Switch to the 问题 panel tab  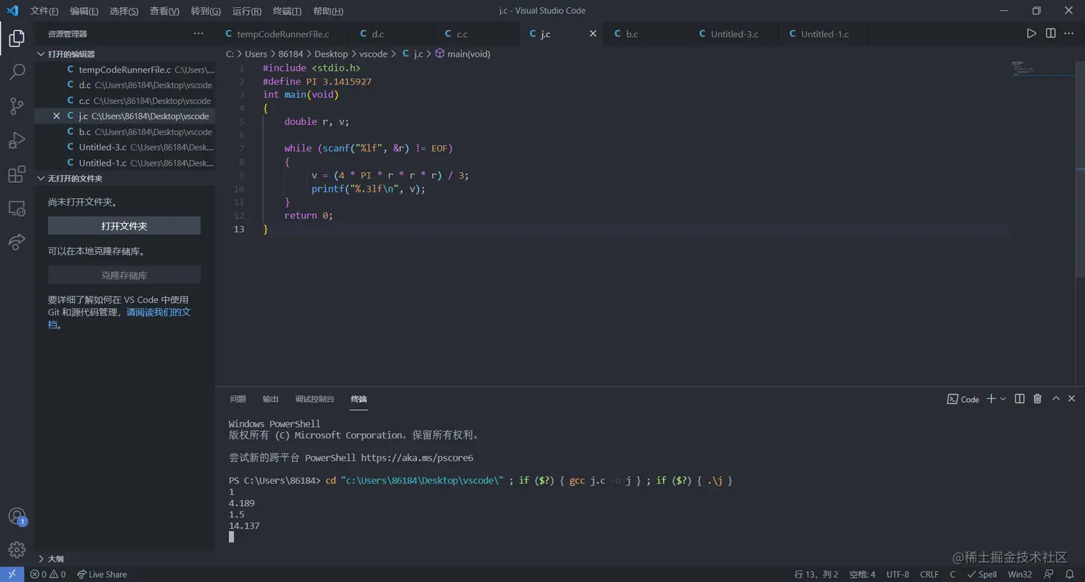(x=238, y=399)
